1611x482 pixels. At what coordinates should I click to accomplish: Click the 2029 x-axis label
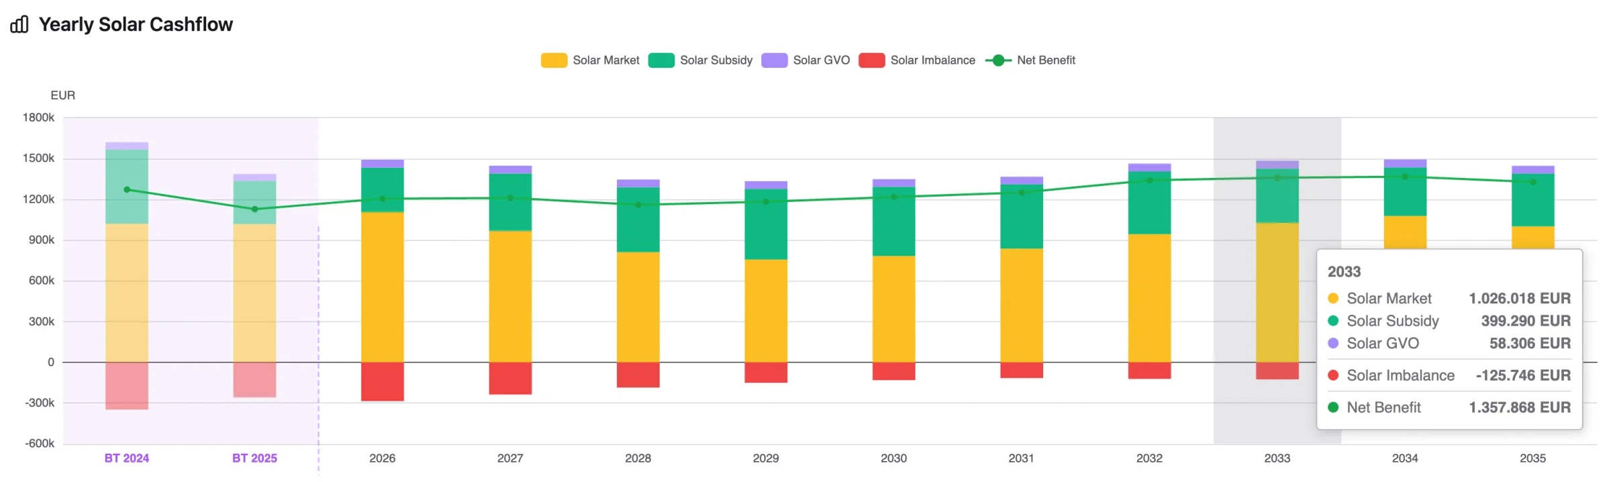tap(766, 459)
